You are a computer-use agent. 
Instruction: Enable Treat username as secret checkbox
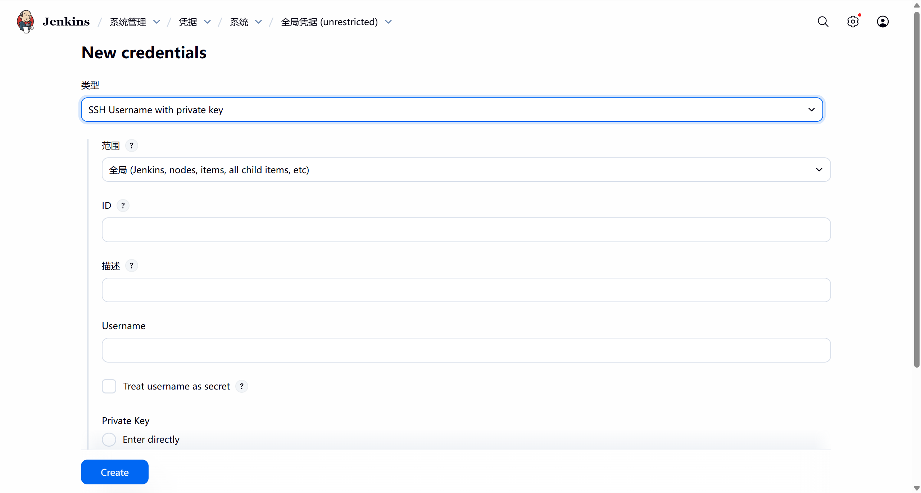coord(109,386)
